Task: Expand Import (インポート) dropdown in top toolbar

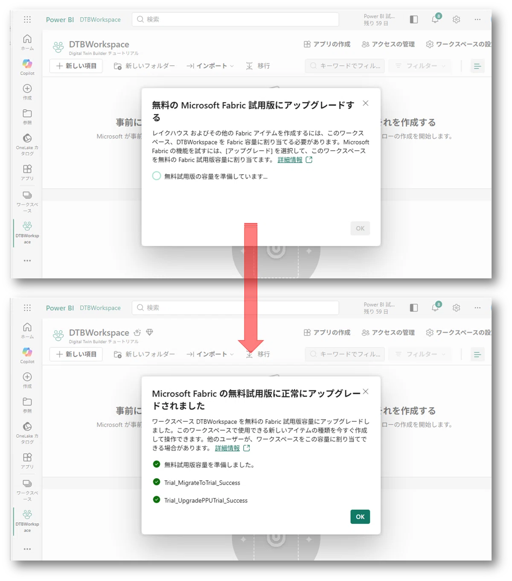Action: [210, 66]
